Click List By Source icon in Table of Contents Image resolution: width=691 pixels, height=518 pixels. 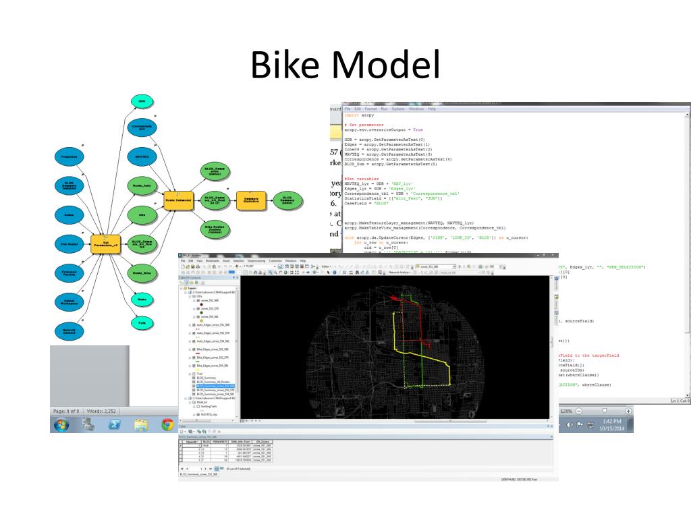click(x=186, y=283)
